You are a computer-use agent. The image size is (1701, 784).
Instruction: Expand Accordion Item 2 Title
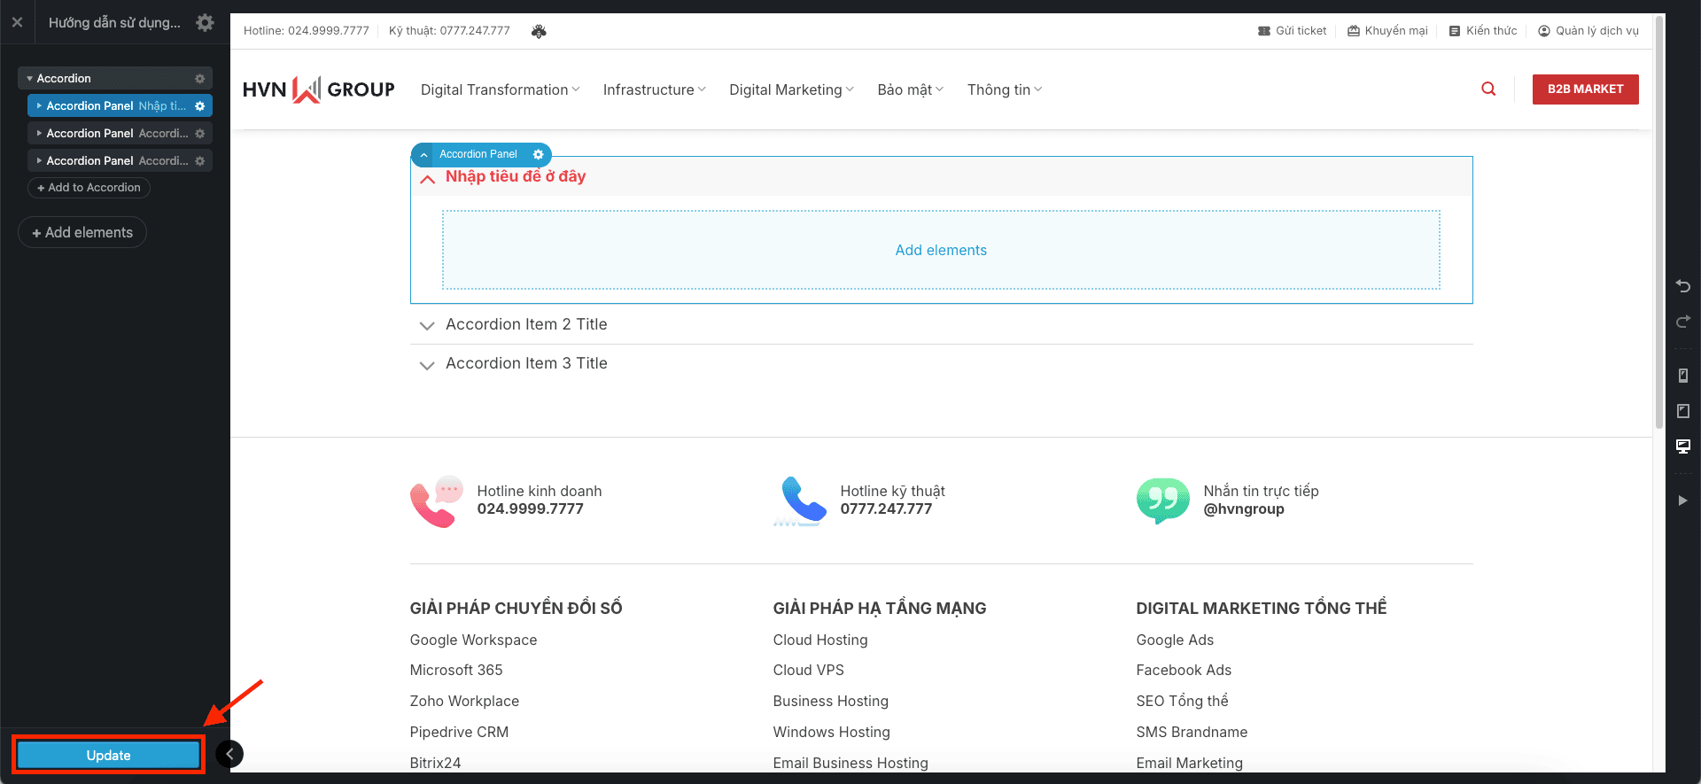(x=526, y=325)
